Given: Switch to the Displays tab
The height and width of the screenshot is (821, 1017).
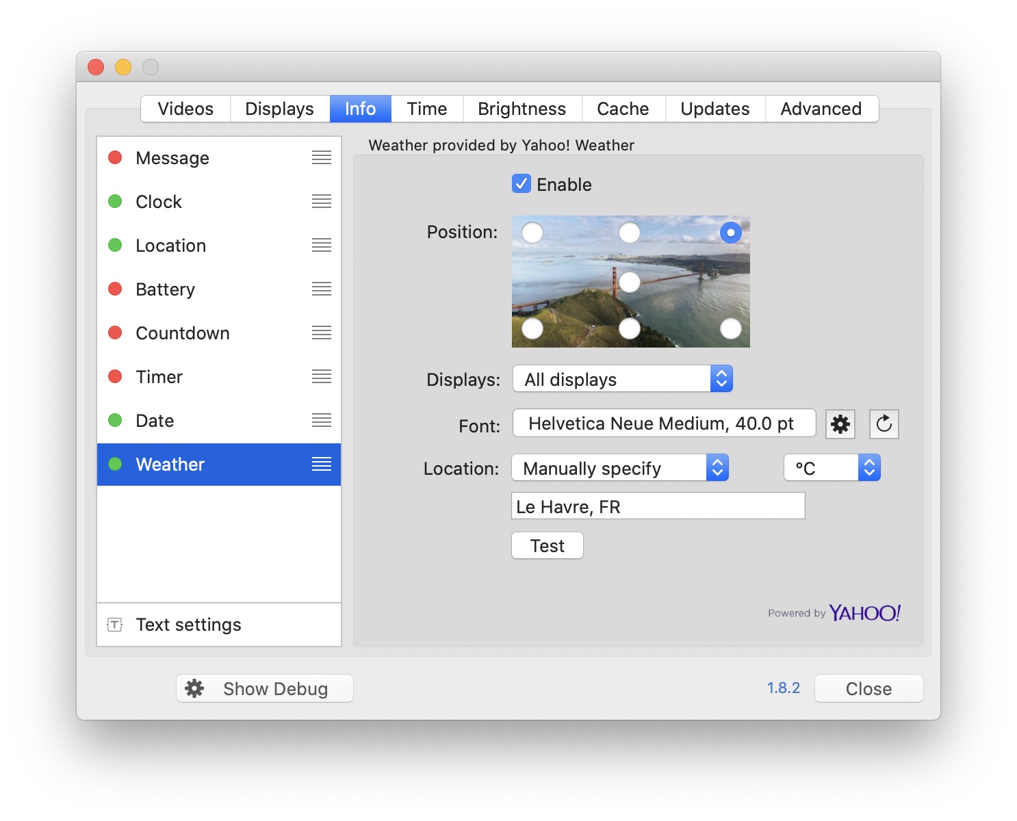Looking at the screenshot, I should (x=279, y=109).
